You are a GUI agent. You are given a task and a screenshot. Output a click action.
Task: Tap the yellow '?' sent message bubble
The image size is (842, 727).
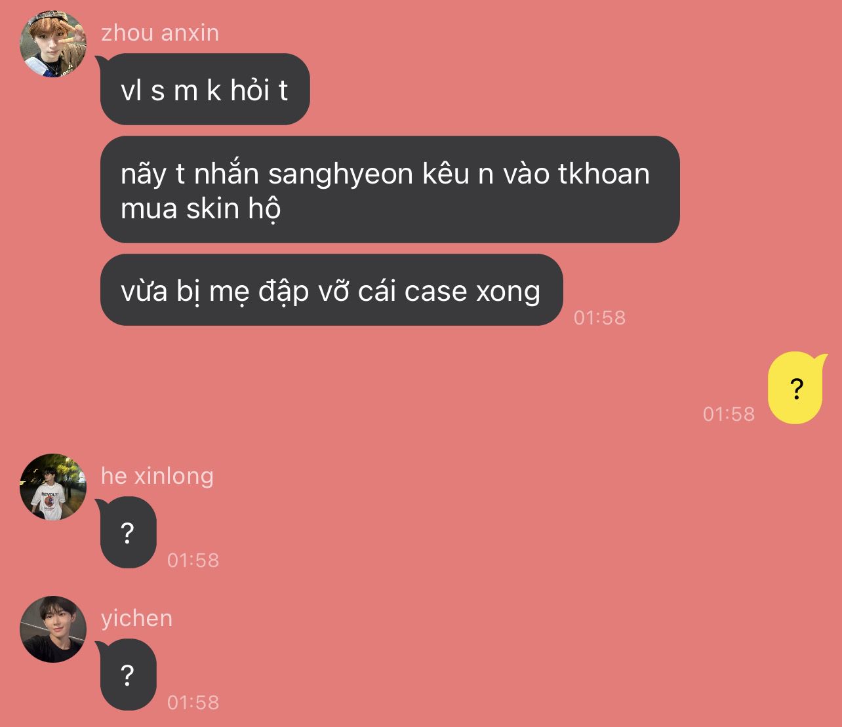(x=795, y=388)
